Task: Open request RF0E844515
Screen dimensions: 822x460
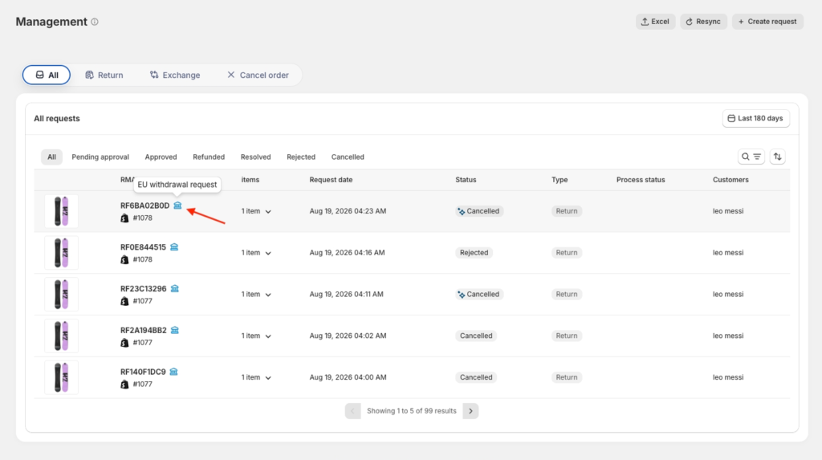Action: click(143, 247)
